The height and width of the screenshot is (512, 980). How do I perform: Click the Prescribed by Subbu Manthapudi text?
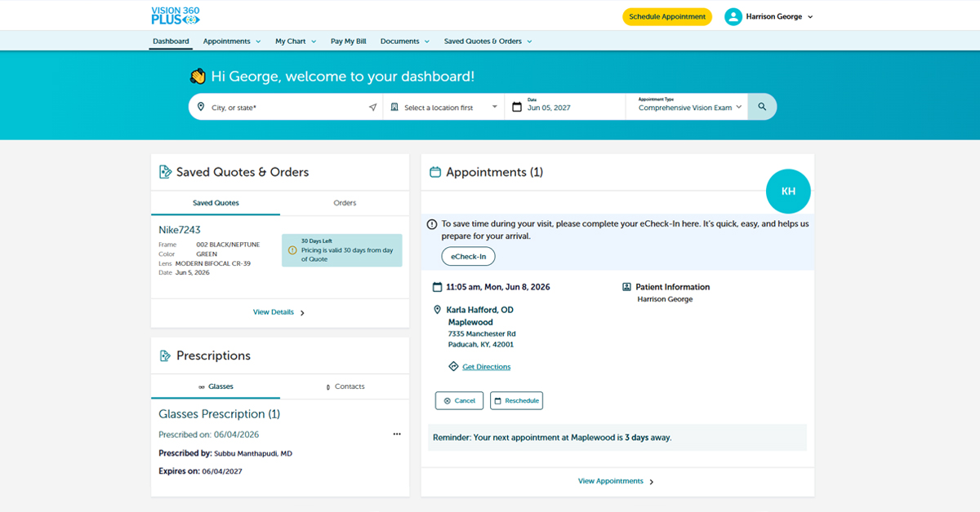click(x=225, y=452)
